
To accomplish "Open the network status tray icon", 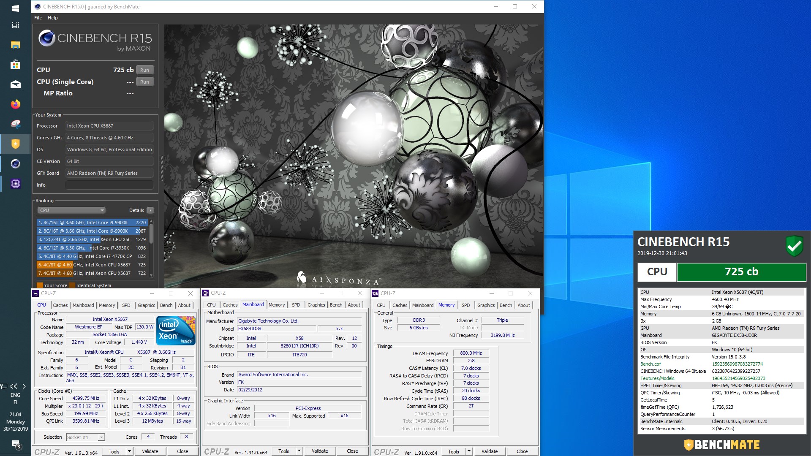I will point(4,386).
